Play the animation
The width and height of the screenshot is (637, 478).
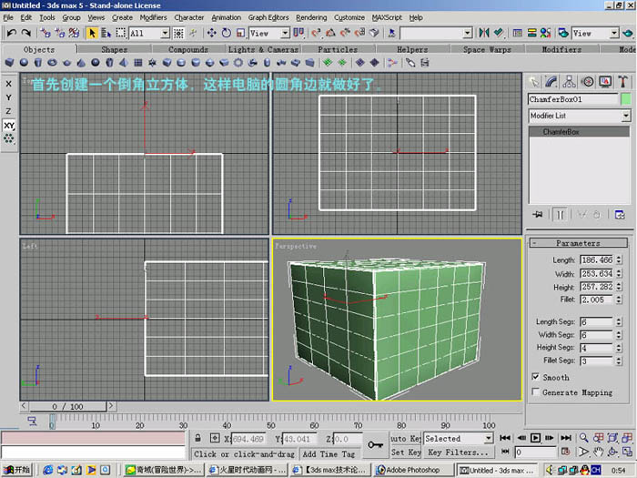point(535,438)
